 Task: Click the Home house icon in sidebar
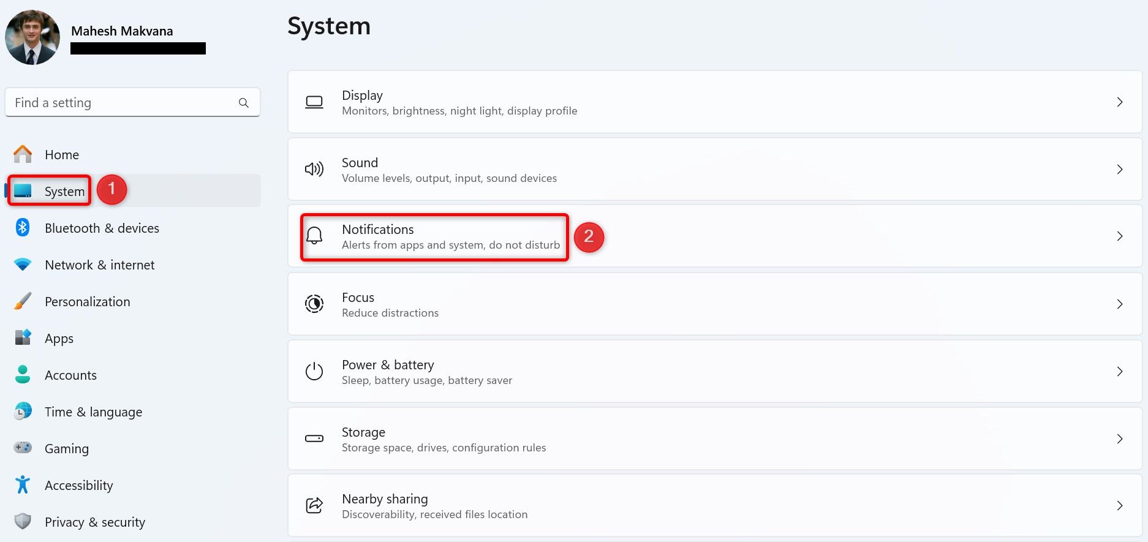(23, 154)
